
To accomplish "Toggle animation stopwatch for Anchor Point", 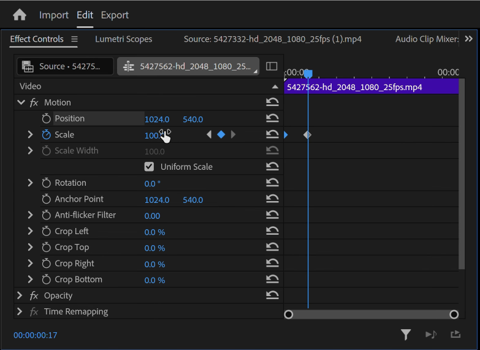I will coord(46,199).
